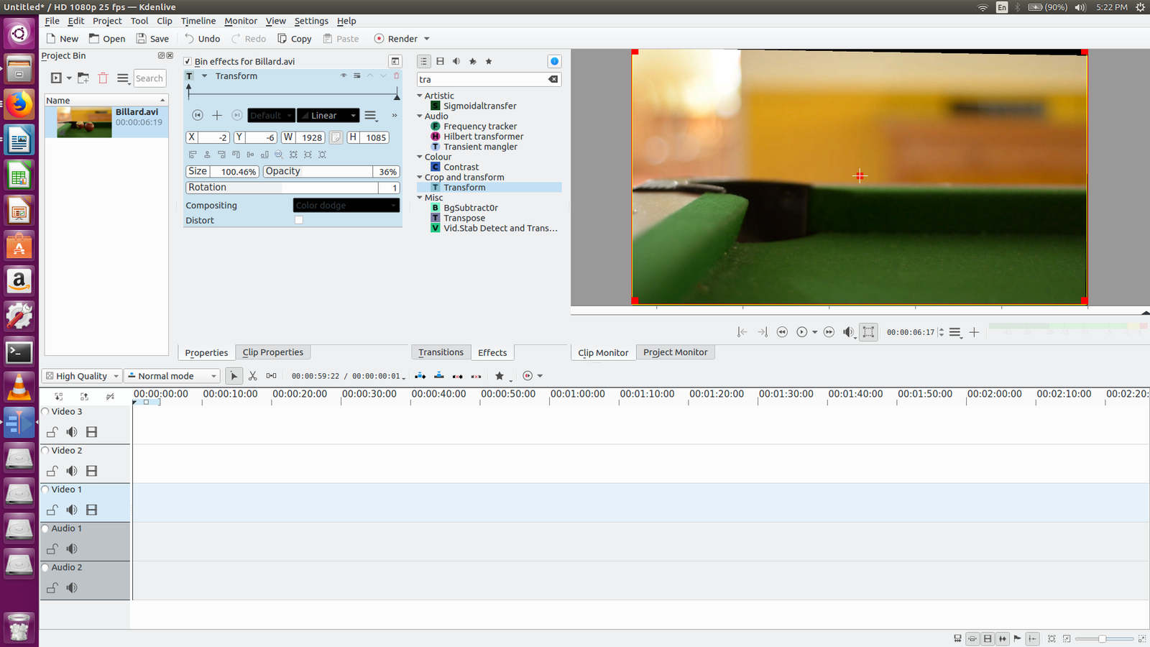Delete the Transform effect with trash icon
The width and height of the screenshot is (1150, 647).
point(396,75)
